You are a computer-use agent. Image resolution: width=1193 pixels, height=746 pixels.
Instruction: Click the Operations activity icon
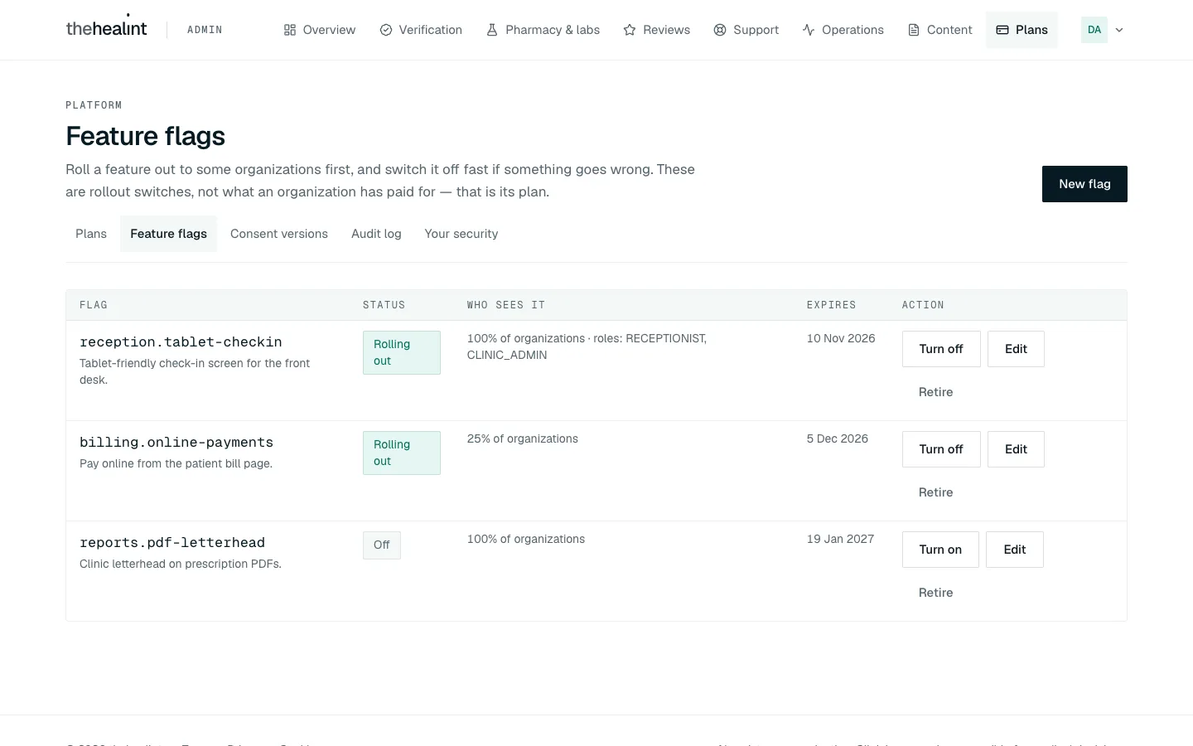pos(809,30)
